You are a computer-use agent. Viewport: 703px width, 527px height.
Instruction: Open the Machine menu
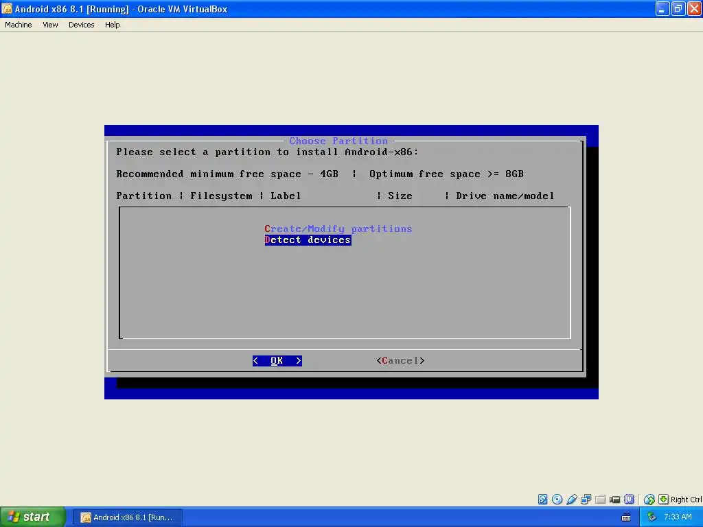click(x=19, y=25)
